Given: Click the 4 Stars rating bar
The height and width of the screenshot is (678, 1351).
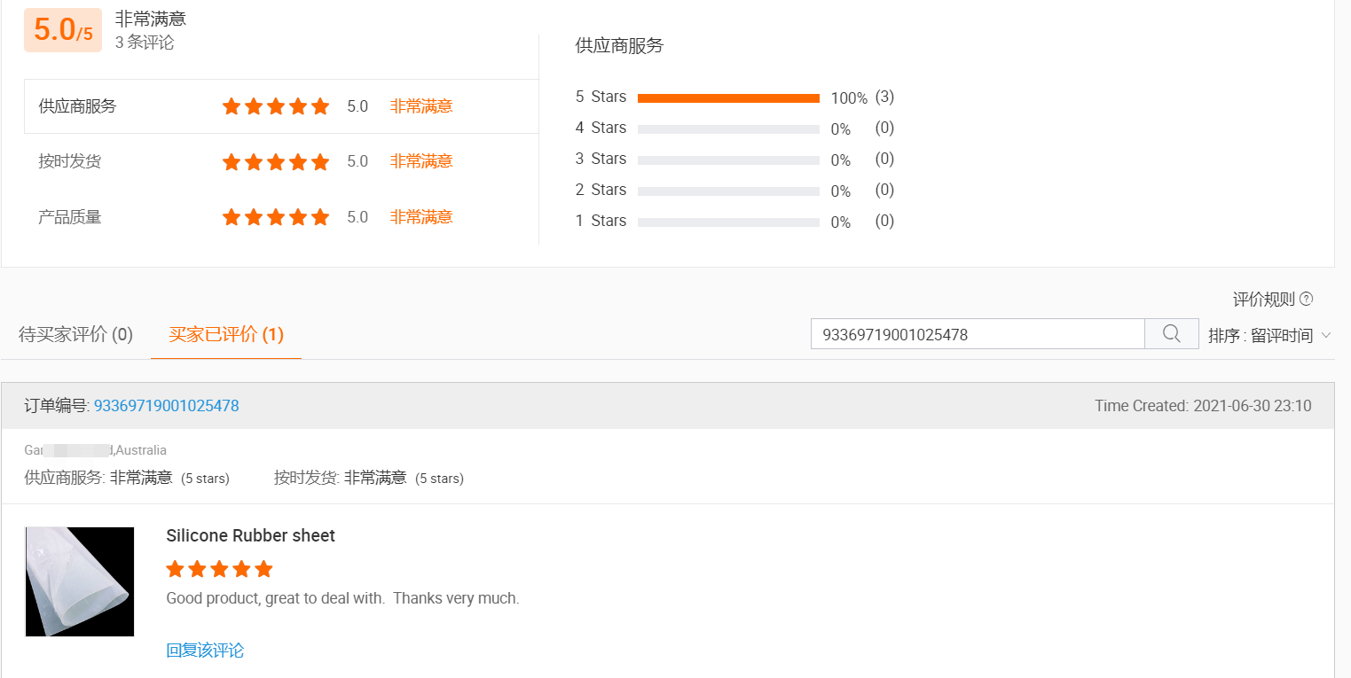Looking at the screenshot, I should point(728,129).
